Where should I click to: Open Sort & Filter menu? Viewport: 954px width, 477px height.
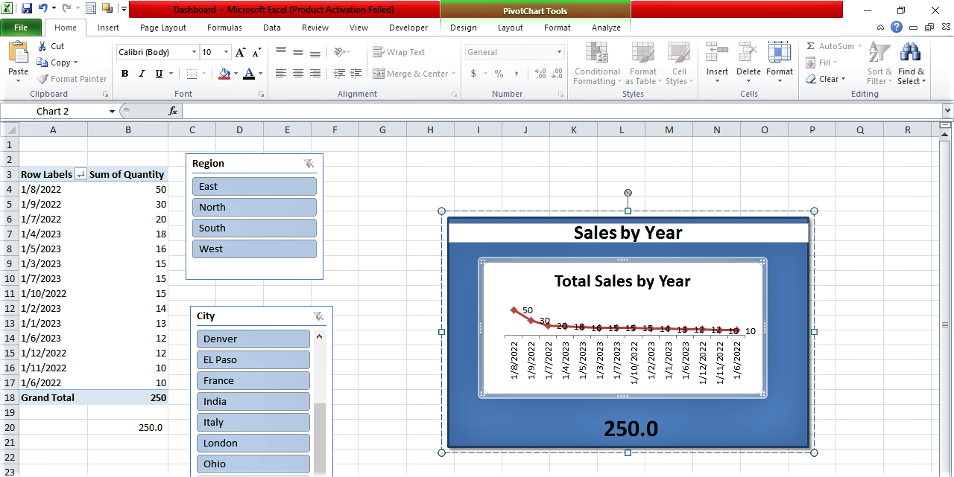click(880, 63)
